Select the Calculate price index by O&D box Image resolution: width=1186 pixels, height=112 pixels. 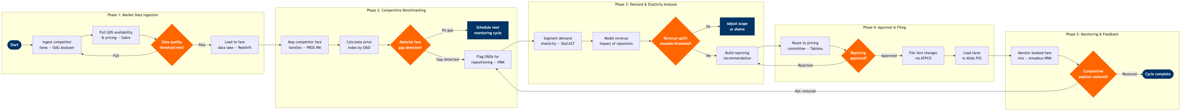pos(359,45)
